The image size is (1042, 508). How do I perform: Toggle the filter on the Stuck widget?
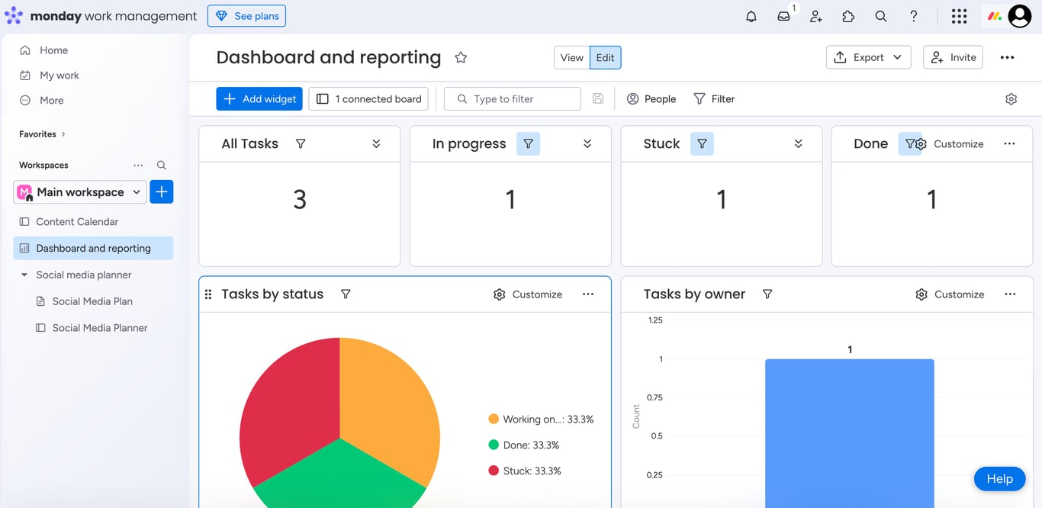(x=702, y=143)
